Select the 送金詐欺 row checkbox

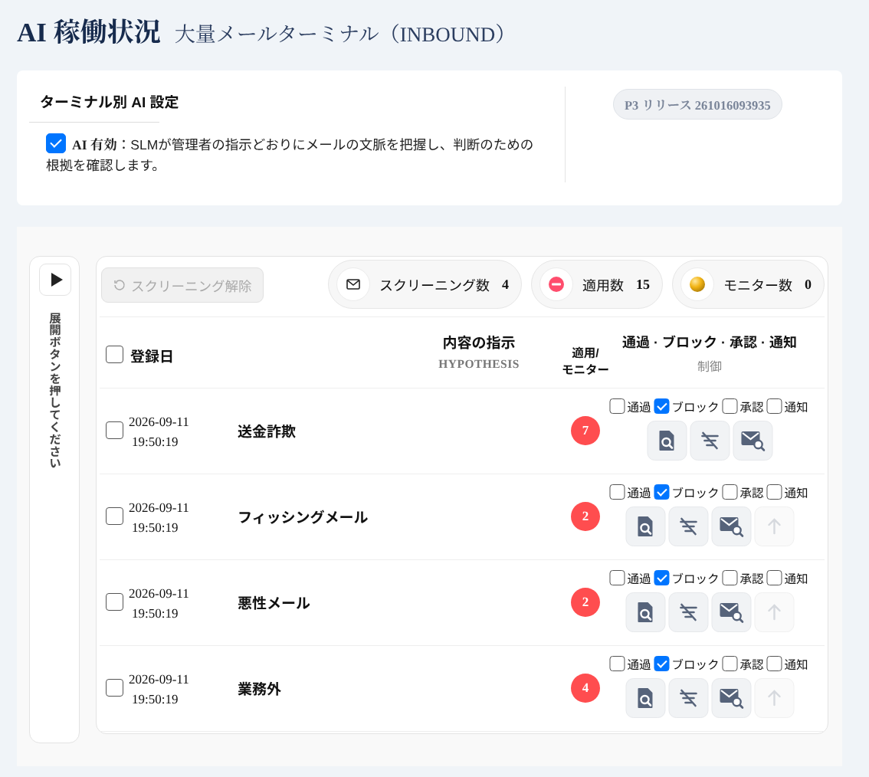coord(114,430)
